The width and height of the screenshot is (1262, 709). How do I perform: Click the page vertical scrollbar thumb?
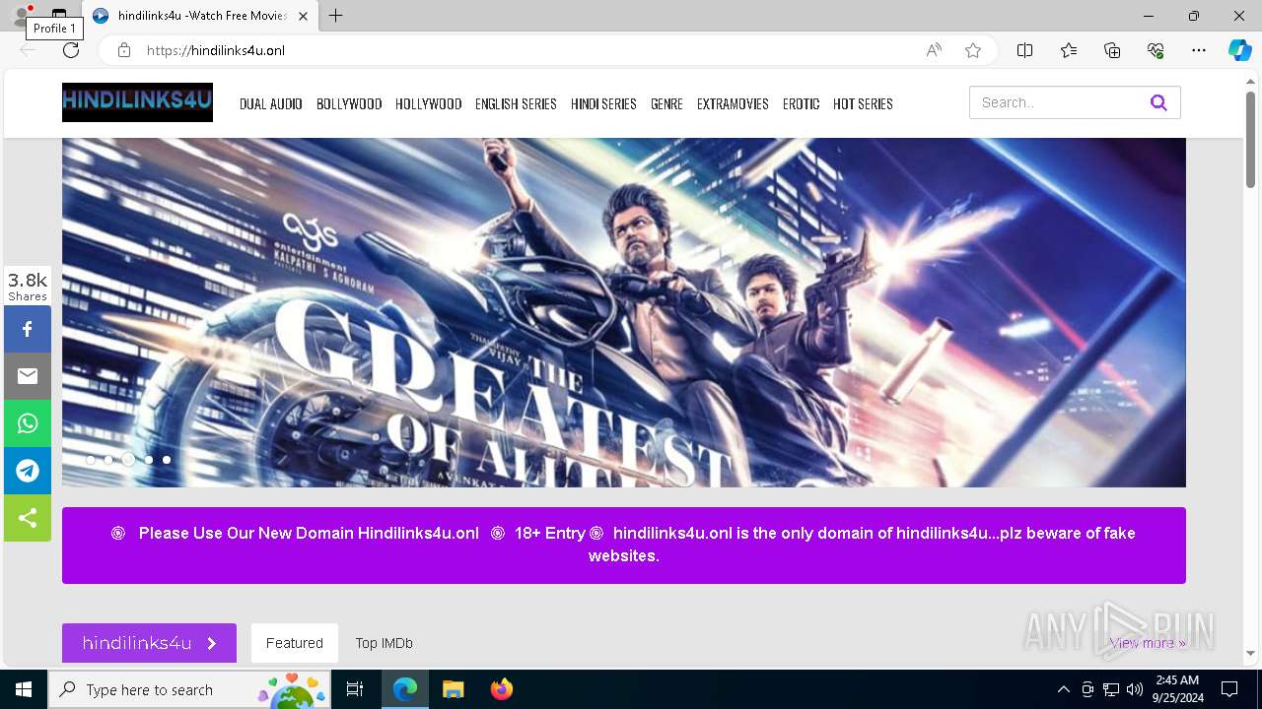1250,138
